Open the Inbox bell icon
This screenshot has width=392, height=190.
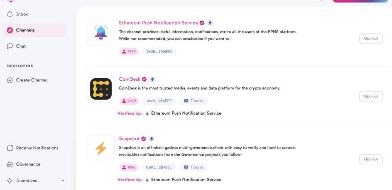(x=10, y=14)
